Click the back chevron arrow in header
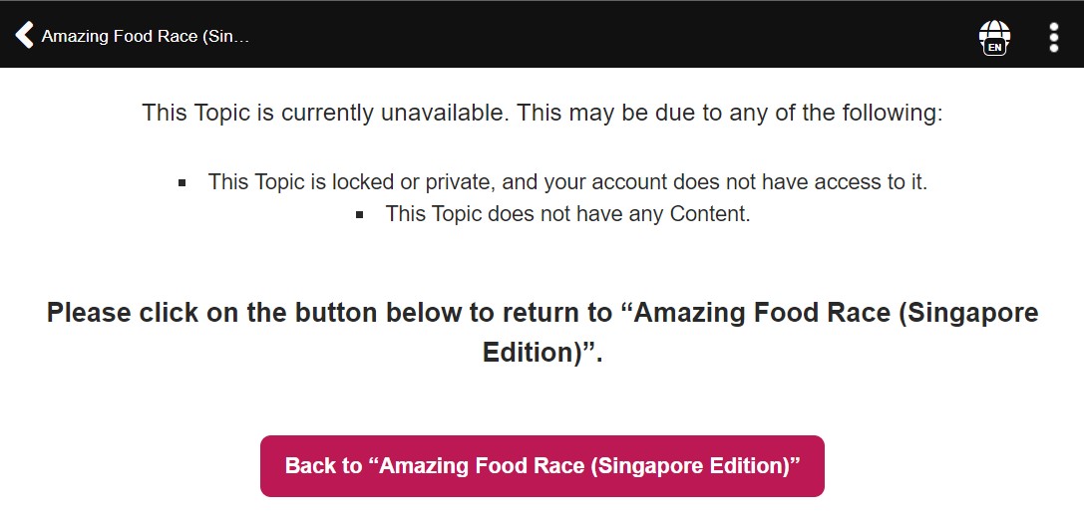The image size is (1084, 524). point(24,35)
